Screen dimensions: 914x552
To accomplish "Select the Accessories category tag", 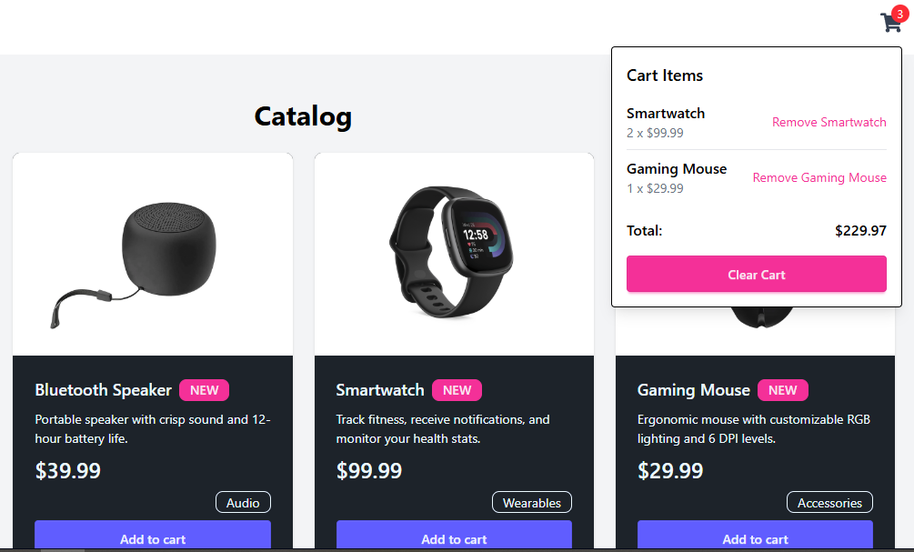I will tap(829, 501).
